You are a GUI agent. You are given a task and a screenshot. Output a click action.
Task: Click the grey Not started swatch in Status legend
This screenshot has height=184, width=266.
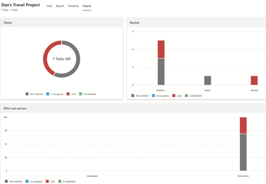[x=27, y=94]
